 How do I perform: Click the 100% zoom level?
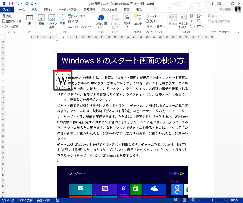pyautogui.click(x=234, y=200)
